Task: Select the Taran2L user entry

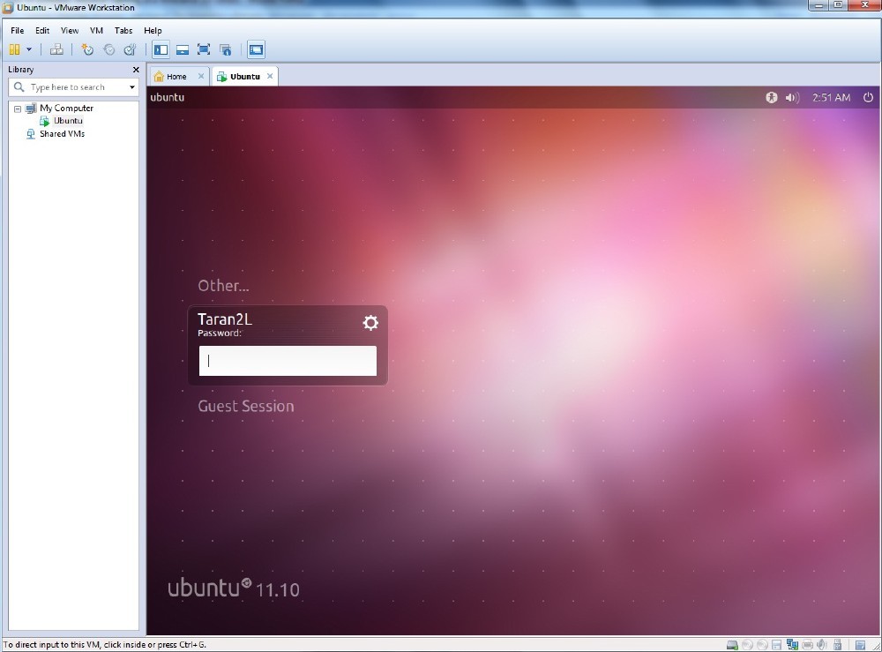Action: tap(224, 319)
